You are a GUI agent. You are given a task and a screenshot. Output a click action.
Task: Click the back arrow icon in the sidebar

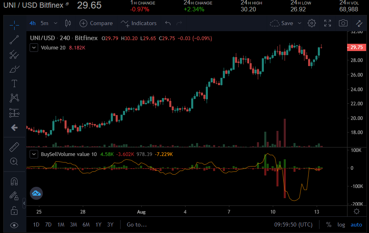click(x=14, y=128)
